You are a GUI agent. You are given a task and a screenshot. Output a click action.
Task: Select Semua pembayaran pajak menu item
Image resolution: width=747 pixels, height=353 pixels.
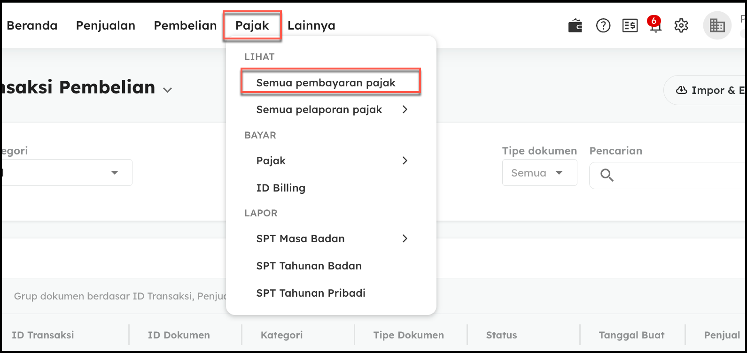click(326, 83)
